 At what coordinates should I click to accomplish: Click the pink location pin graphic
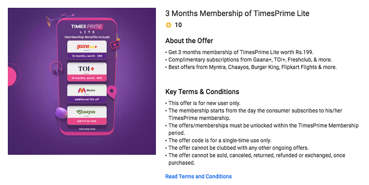coord(112,92)
